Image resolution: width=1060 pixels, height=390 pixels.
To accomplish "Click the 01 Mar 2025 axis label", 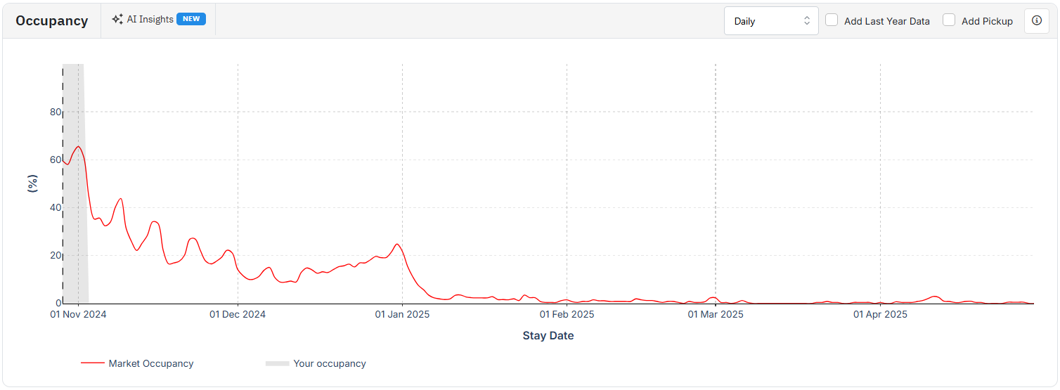I will [x=716, y=314].
